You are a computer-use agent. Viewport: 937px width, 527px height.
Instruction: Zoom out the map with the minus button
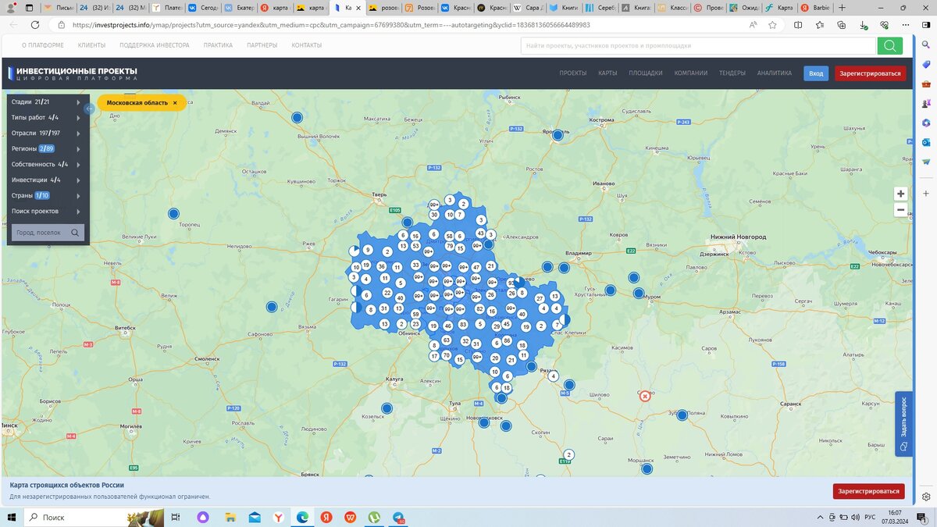point(900,209)
